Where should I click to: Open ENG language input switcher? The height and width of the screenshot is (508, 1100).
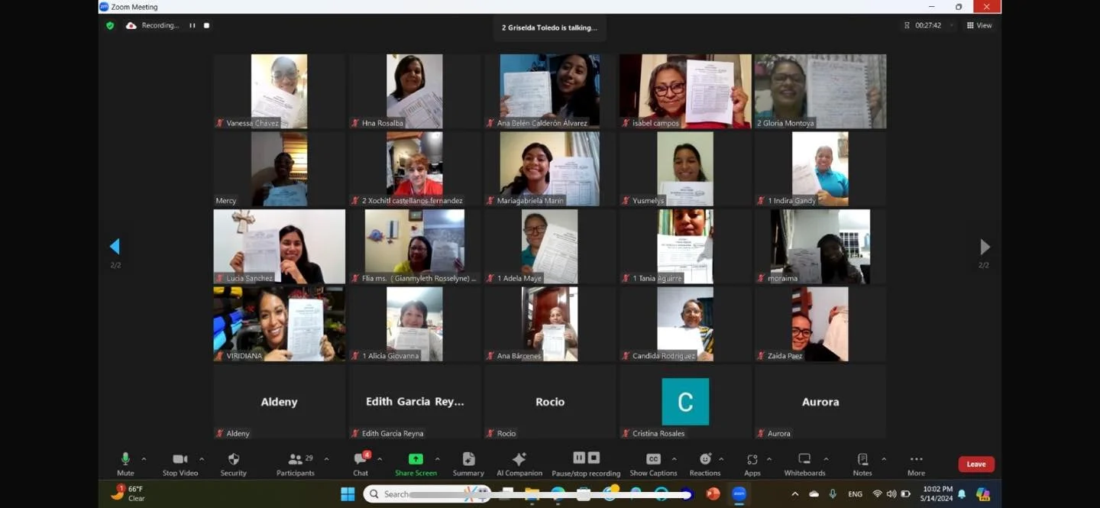pos(856,494)
